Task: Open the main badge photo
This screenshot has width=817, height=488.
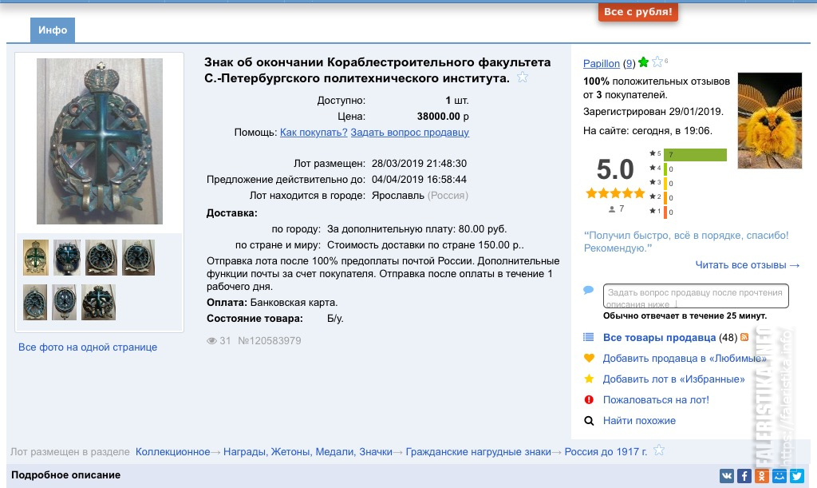Action: click(x=100, y=141)
